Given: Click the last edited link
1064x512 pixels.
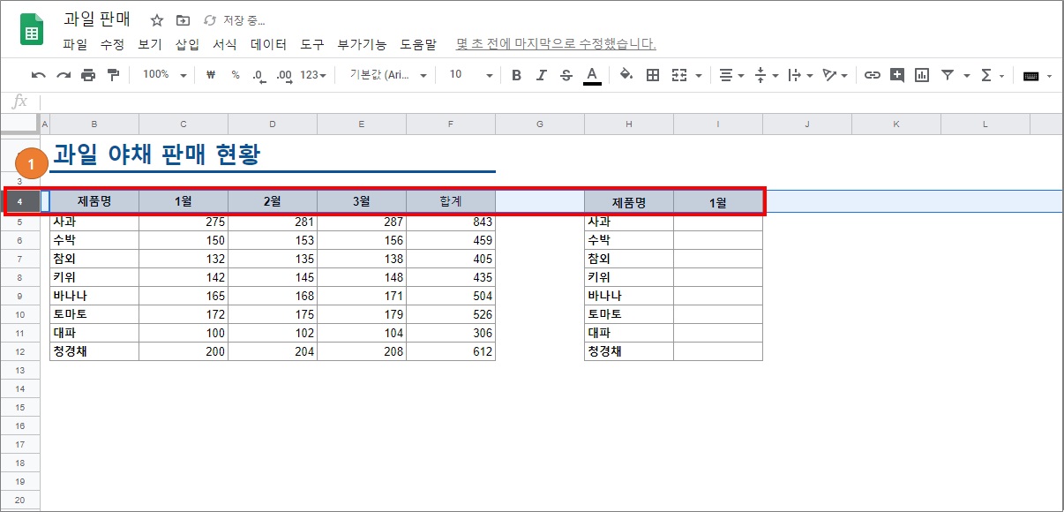Looking at the screenshot, I should pyautogui.click(x=556, y=44).
